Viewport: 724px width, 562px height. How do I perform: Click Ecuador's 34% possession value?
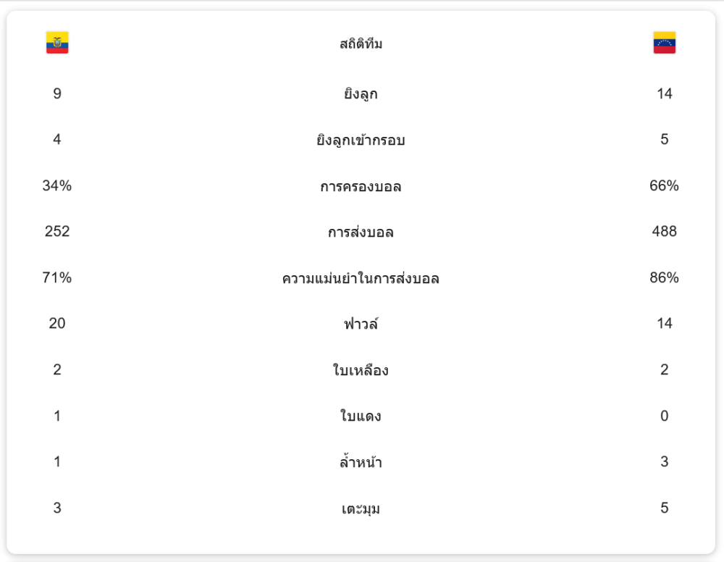pyautogui.click(x=57, y=185)
